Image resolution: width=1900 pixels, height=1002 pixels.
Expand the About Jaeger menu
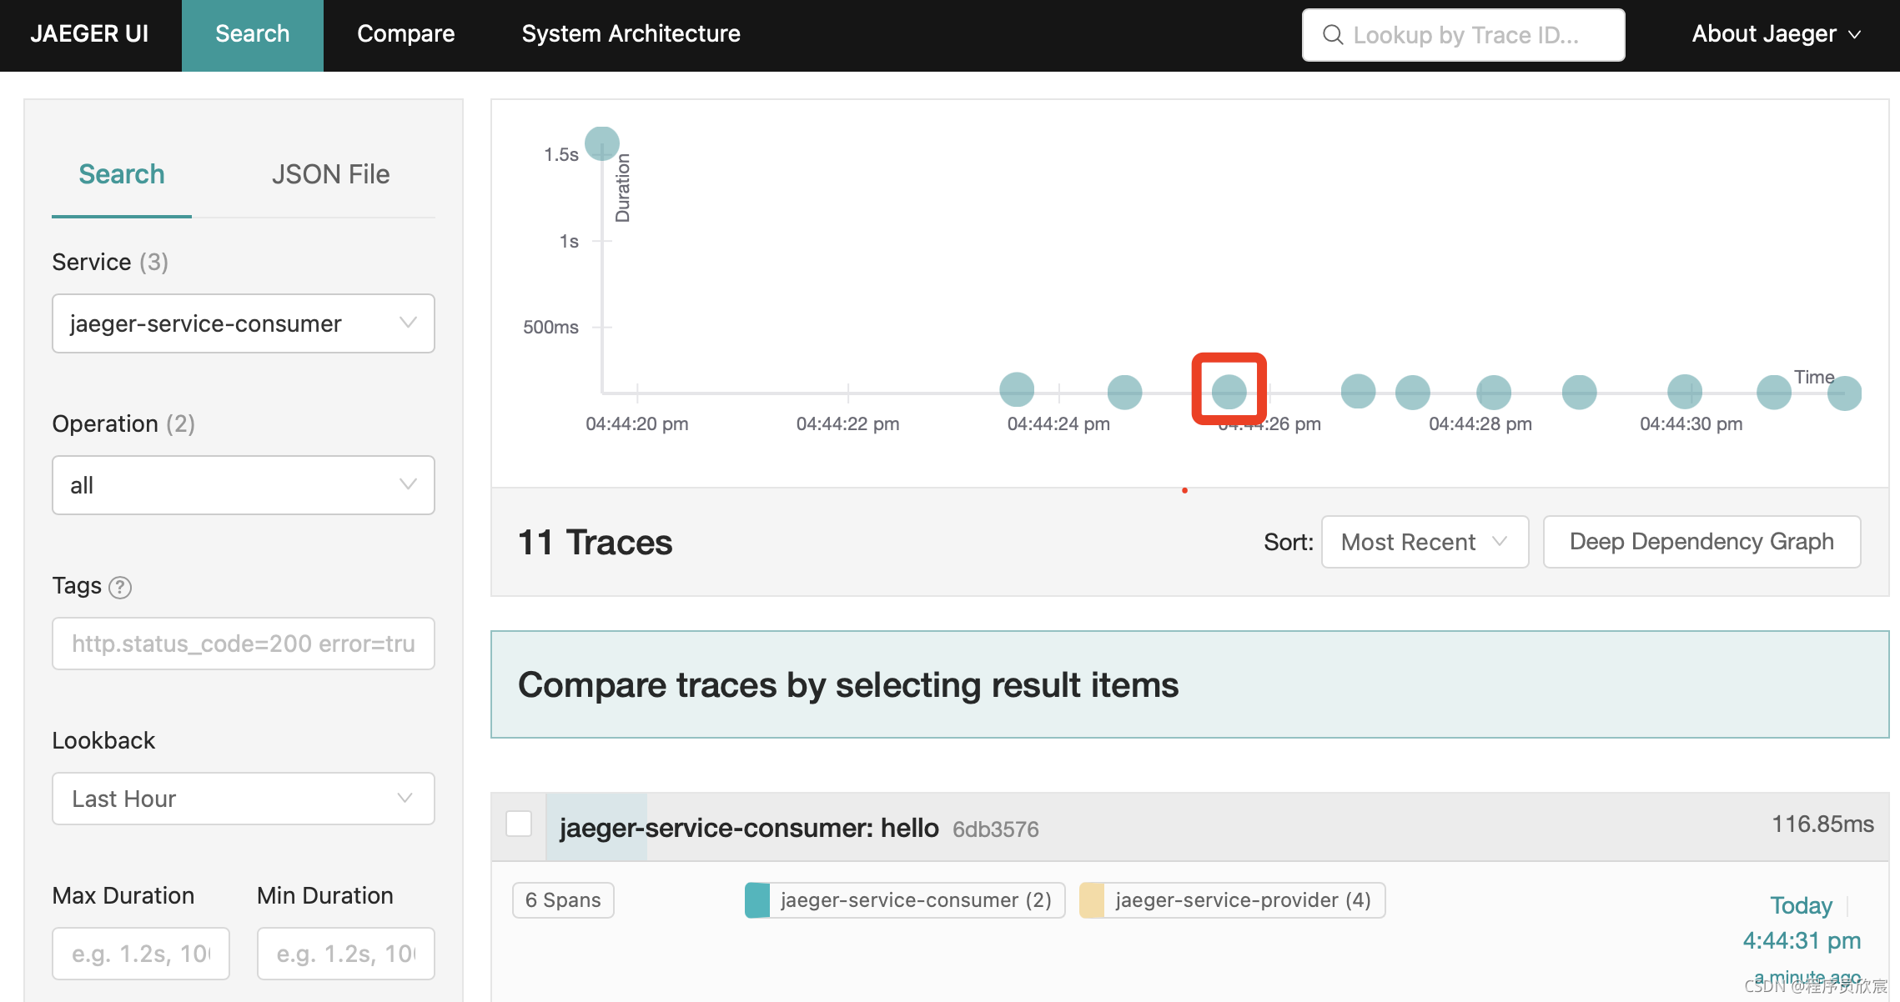(x=1776, y=34)
